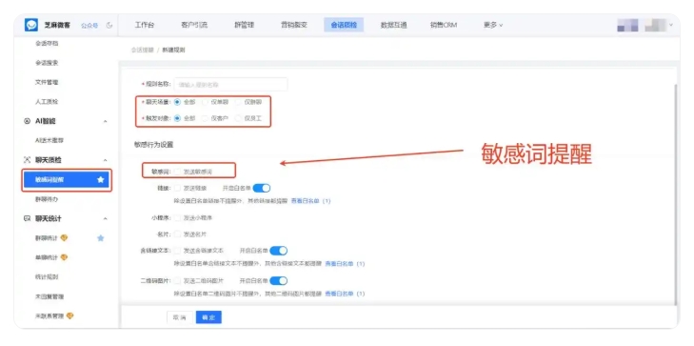Viewport: 694px width, 346px height.
Task: Check the 发送链接 checkbox
Action: click(177, 188)
